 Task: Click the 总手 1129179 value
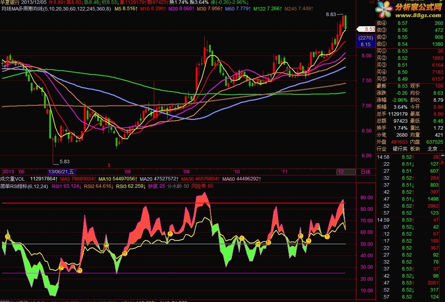[x=397, y=114]
